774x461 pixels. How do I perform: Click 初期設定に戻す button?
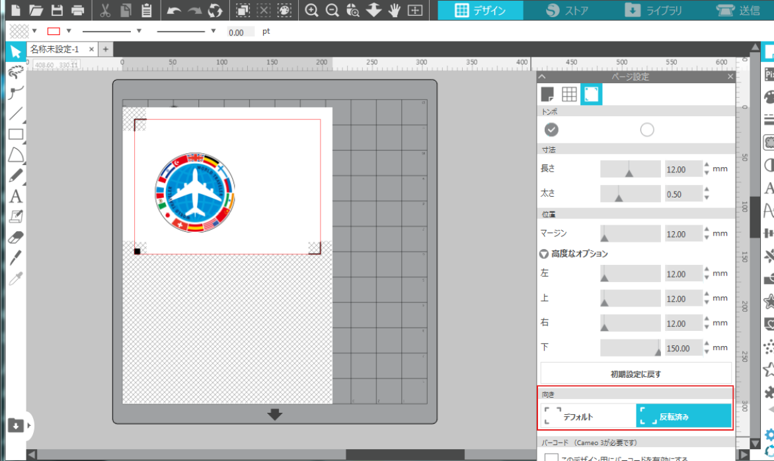tap(636, 374)
